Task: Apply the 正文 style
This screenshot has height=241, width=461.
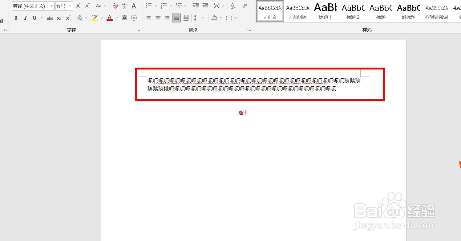Action: [x=270, y=11]
